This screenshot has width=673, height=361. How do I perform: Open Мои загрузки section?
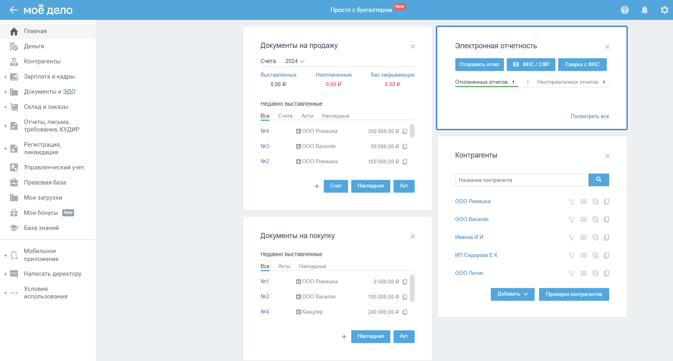[x=48, y=198]
